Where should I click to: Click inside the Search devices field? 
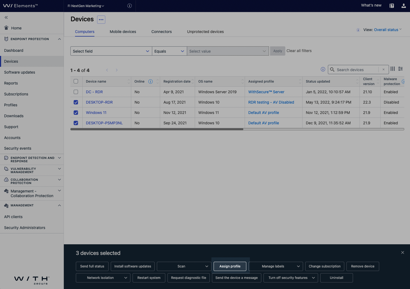coord(355,70)
